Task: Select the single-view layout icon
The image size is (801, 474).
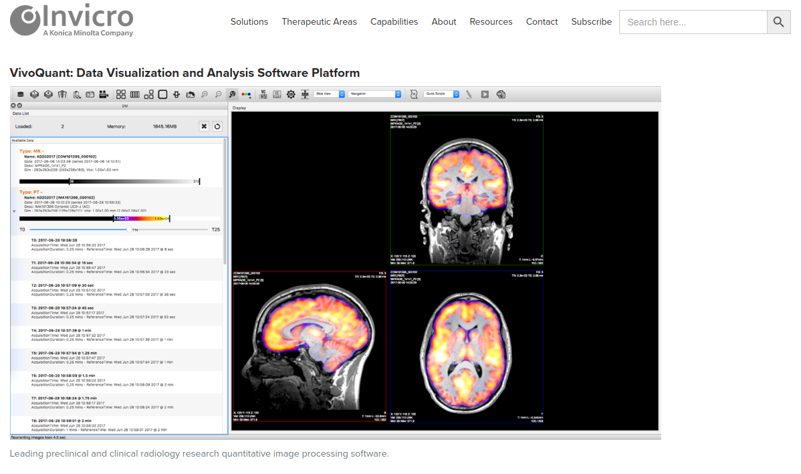Action: (162, 94)
